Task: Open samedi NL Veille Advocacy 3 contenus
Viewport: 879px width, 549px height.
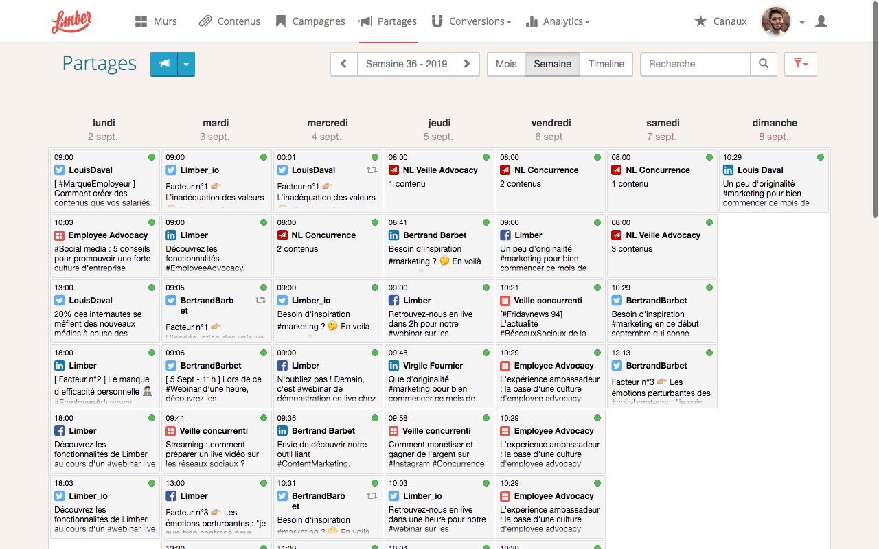Action: (x=662, y=246)
